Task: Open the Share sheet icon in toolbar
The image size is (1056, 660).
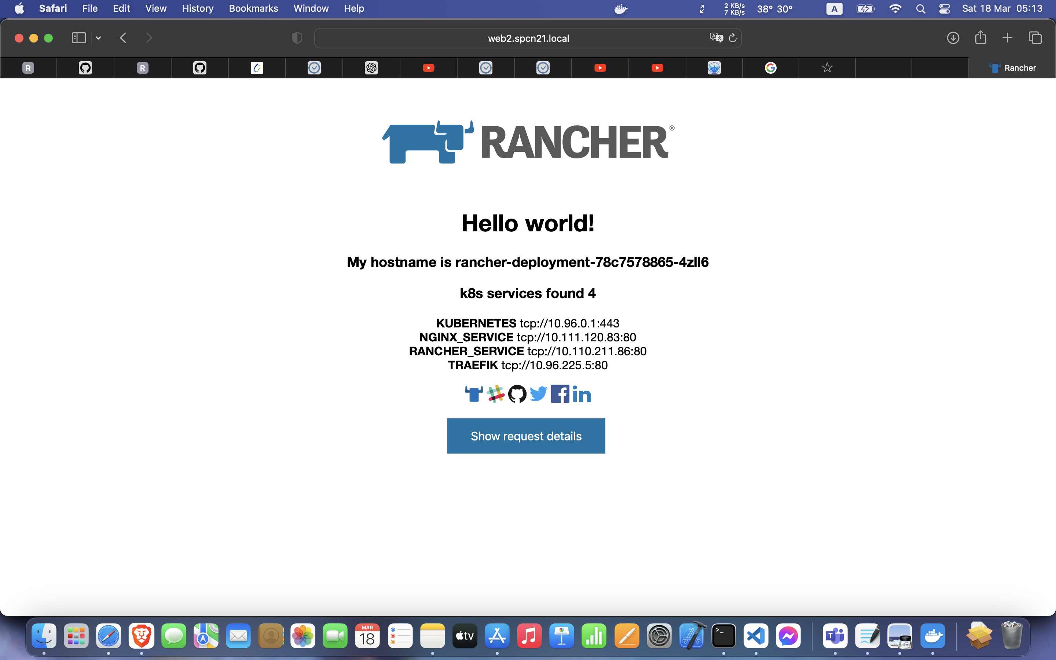Action: tap(980, 38)
